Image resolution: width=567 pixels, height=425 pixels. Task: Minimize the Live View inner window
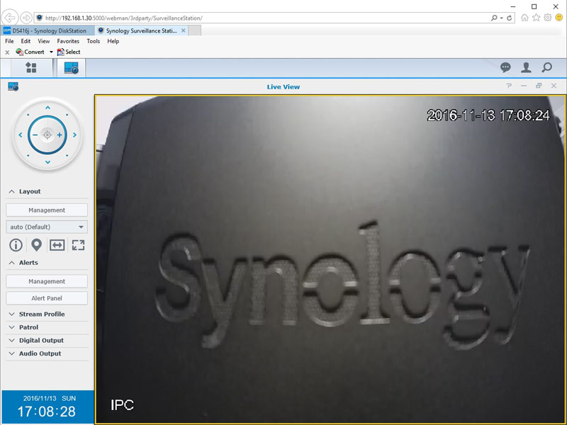tap(524, 86)
